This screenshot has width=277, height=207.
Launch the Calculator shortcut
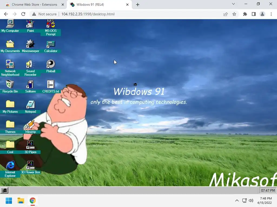coord(51,46)
